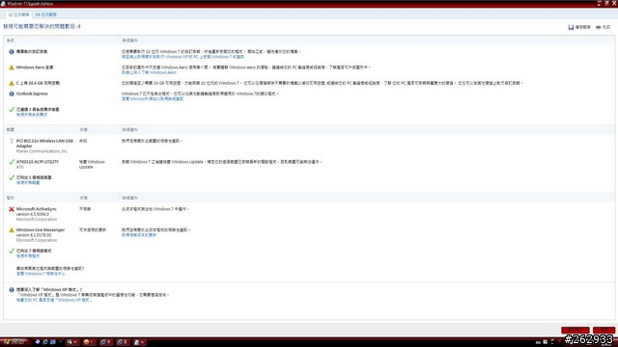Select ActiveSync version 4.5.5096.0 text

pos(33,214)
